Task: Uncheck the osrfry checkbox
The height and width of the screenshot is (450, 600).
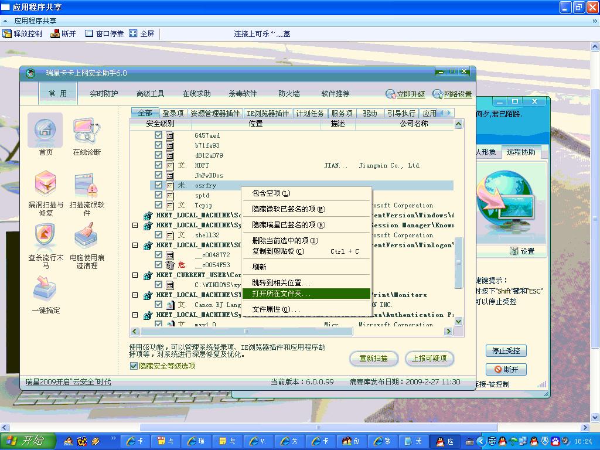Action: click(158, 185)
